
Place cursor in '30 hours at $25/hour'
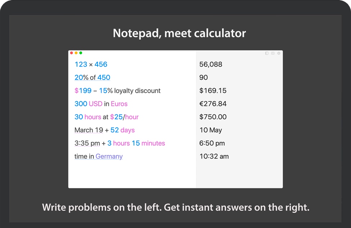(x=106, y=117)
